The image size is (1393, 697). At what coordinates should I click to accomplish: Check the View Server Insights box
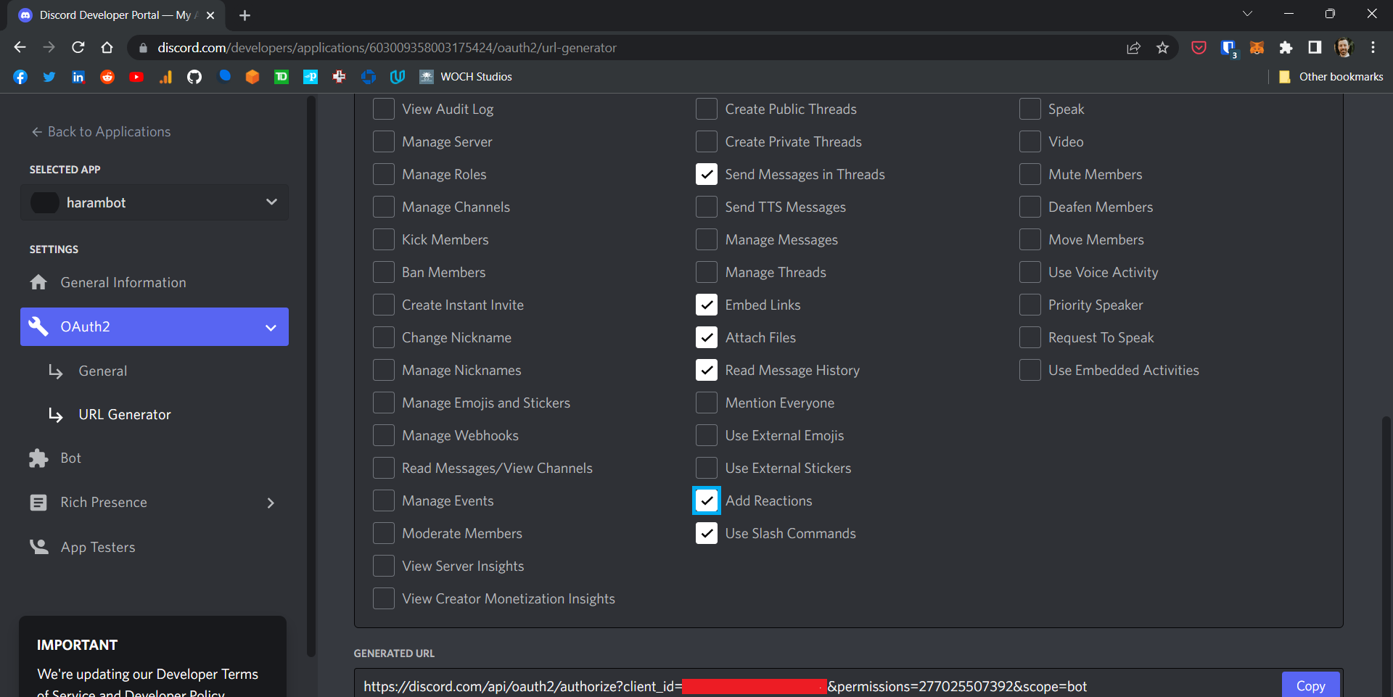(384, 566)
